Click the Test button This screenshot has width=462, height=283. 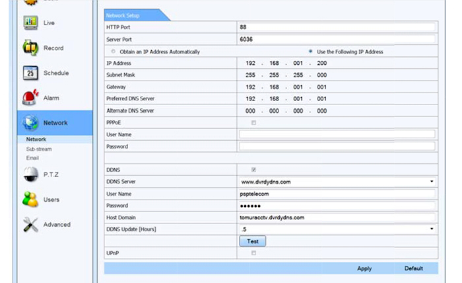253,241
